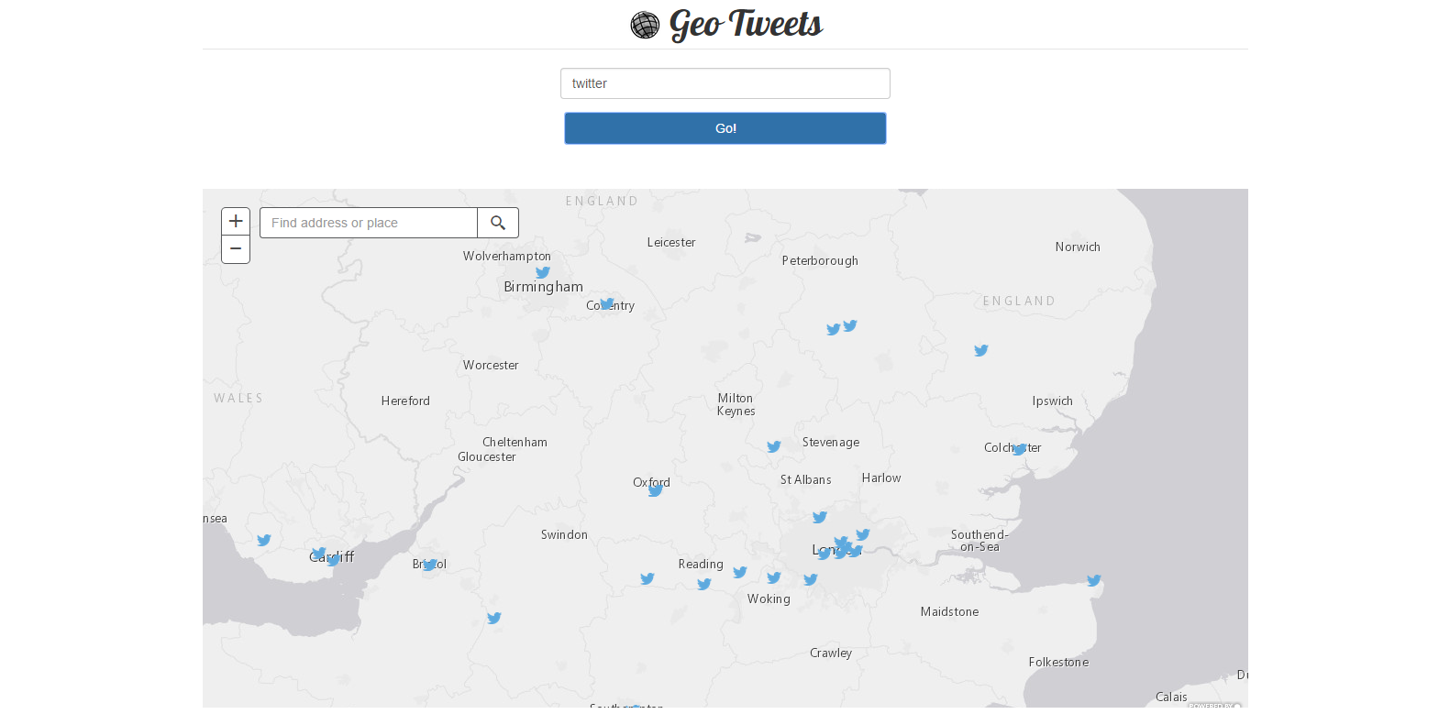Click the Geo Tweets title
The height and width of the screenshot is (714, 1439).
pos(746,24)
